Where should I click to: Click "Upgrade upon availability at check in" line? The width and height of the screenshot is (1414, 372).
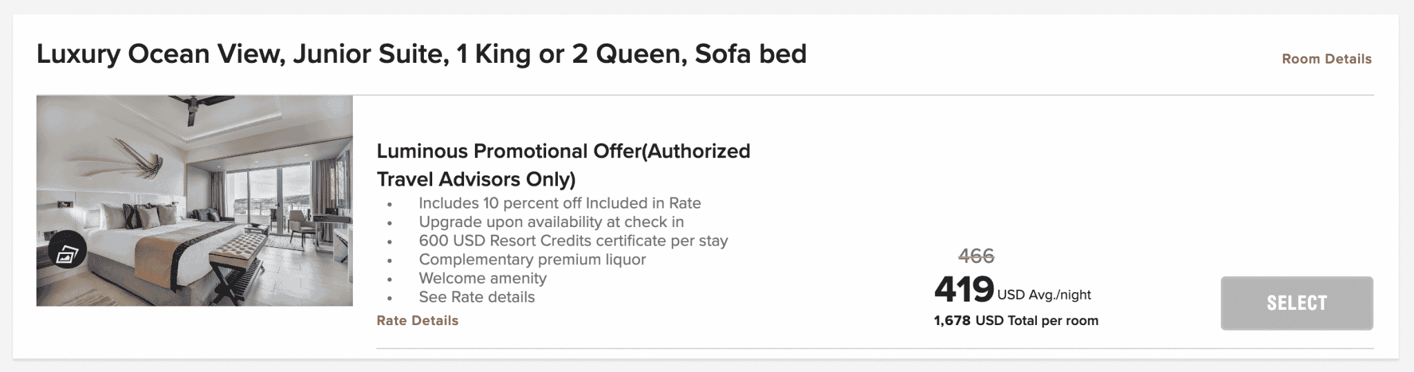pyautogui.click(x=551, y=222)
